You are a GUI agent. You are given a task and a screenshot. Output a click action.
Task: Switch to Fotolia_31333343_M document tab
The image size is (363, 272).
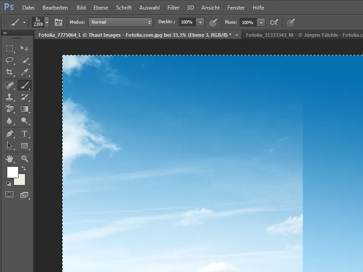click(303, 35)
